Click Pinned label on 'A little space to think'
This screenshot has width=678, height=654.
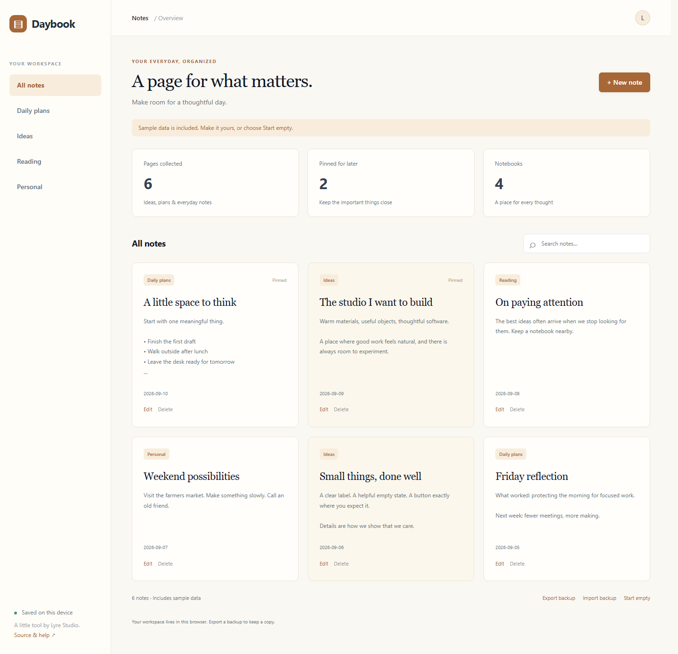(x=279, y=280)
